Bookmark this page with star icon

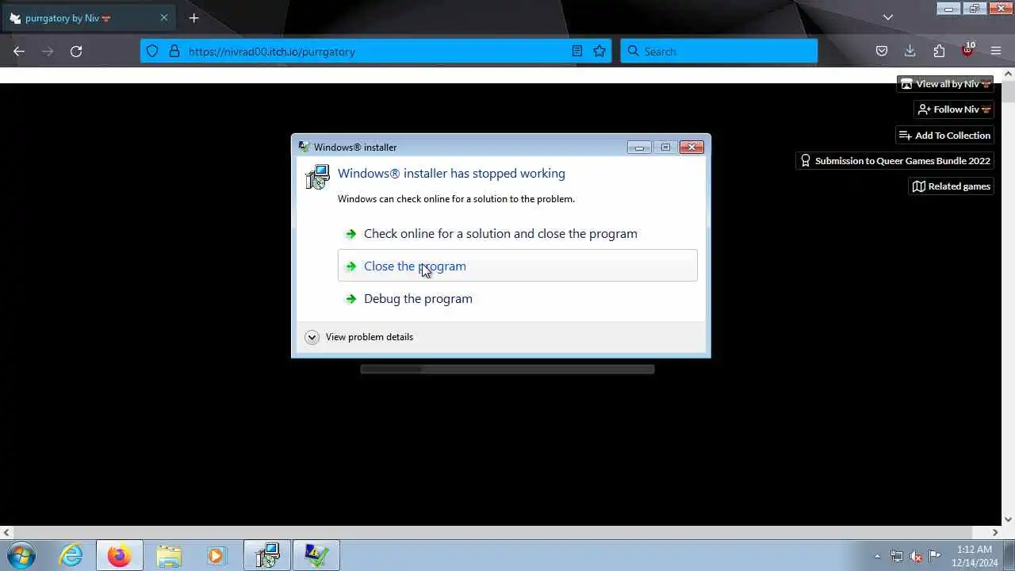click(599, 52)
